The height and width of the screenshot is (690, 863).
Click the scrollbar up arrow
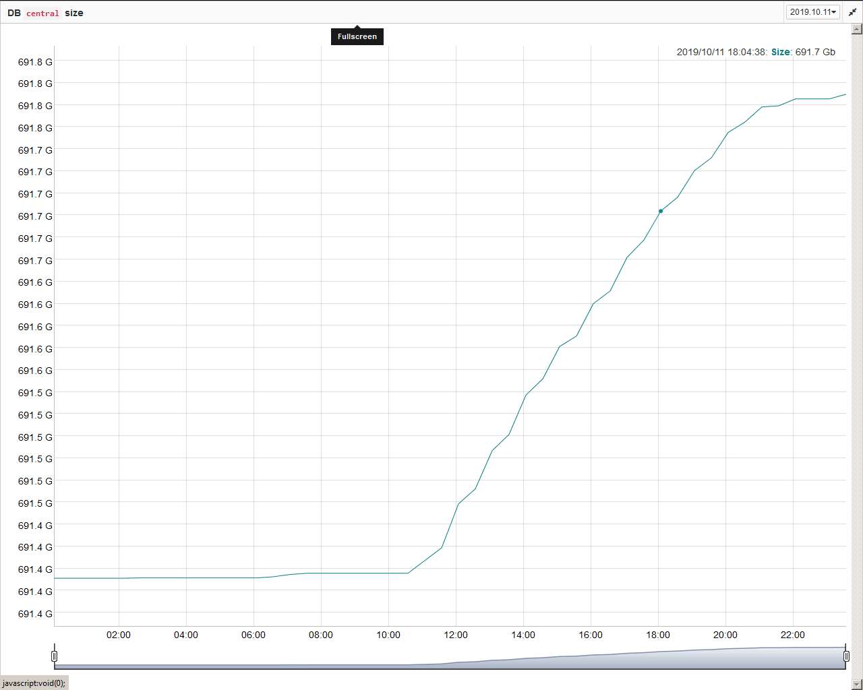(x=857, y=29)
